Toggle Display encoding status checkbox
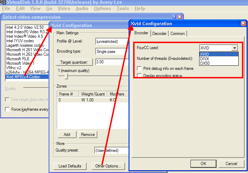The height and width of the screenshot is (173, 248). (139, 75)
